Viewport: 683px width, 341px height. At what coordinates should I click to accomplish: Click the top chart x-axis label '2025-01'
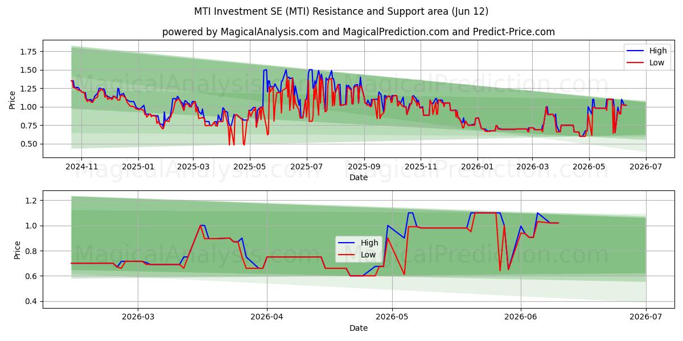(138, 167)
